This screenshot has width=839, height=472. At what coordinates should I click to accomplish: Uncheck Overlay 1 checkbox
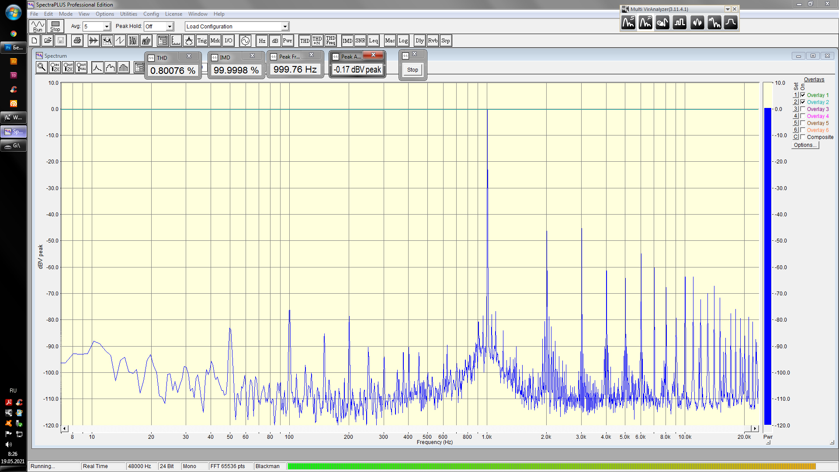point(803,95)
